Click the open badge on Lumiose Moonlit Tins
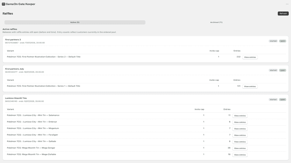The height and width of the screenshot is (163, 291). click(283, 99)
